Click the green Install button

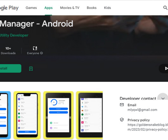(10, 69)
